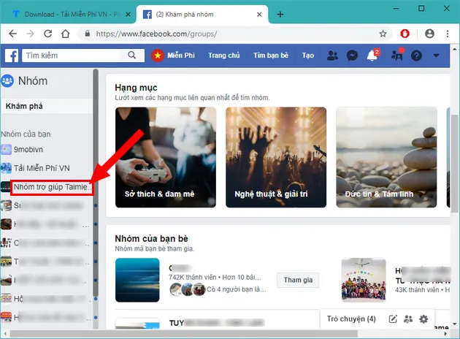The width and height of the screenshot is (460, 339).
Task: Click the create group chat icon
Action: point(408,319)
